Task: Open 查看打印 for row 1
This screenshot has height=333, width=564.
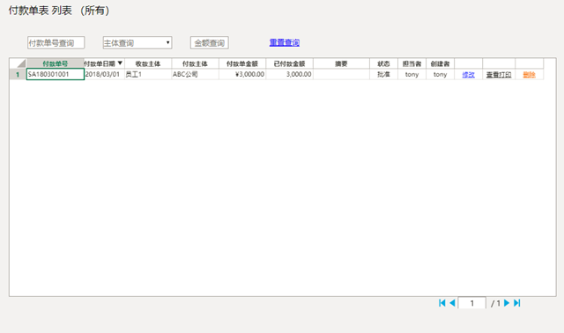Action: (499, 74)
